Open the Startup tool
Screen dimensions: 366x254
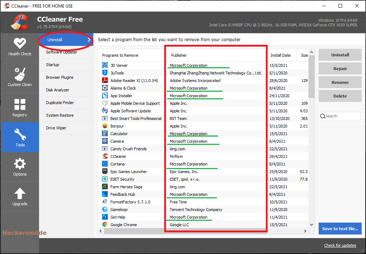click(x=66, y=65)
